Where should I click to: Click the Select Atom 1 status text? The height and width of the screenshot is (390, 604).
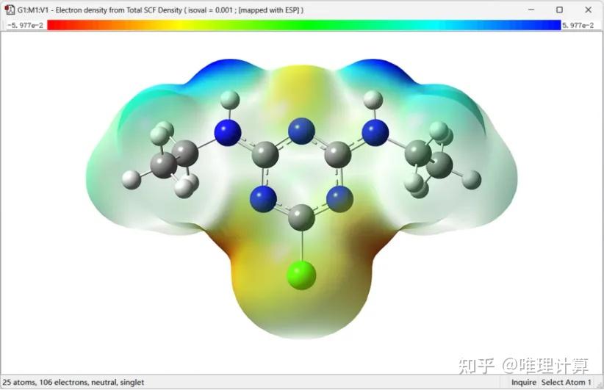point(566,383)
